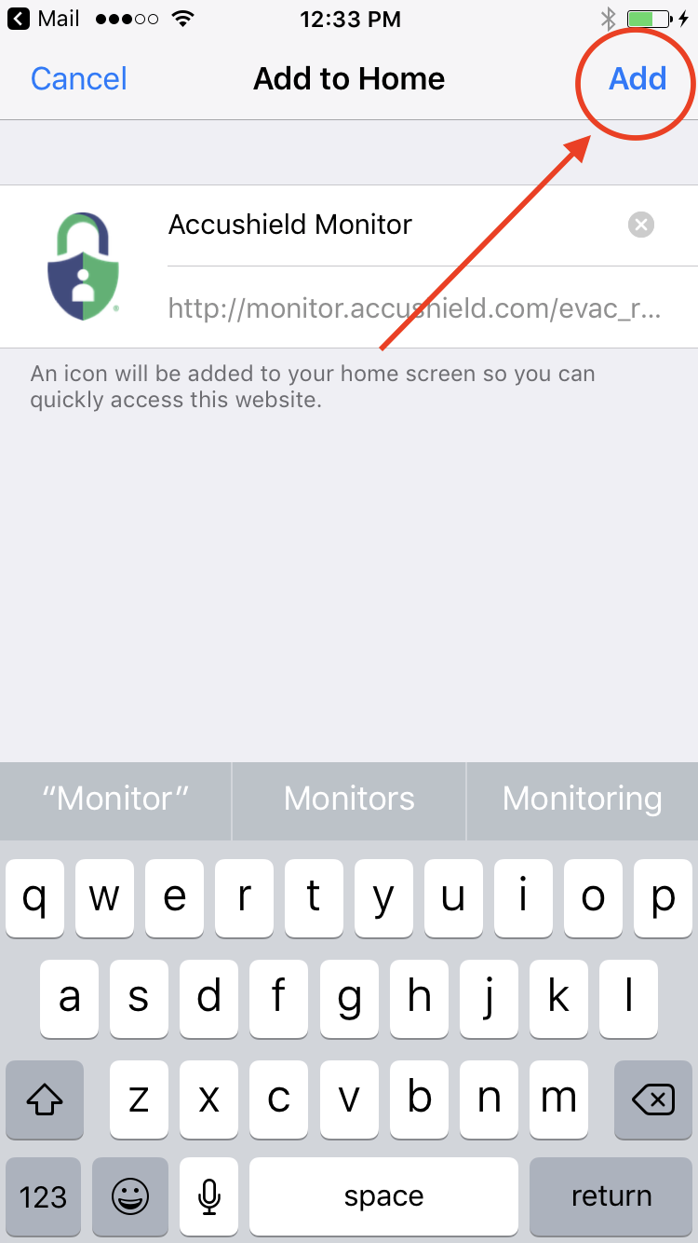Tap the letter m key
The width and height of the screenshot is (698, 1243).
tap(558, 1100)
